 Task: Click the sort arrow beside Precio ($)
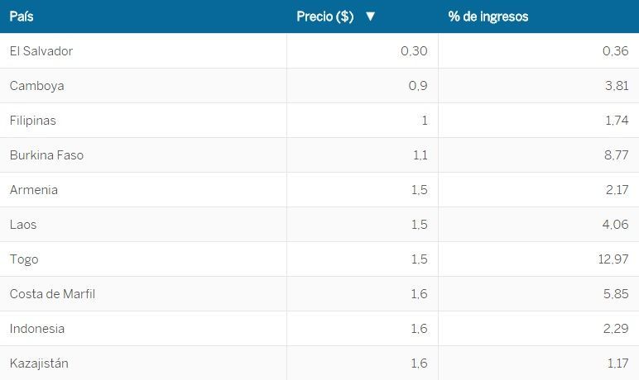coord(370,17)
